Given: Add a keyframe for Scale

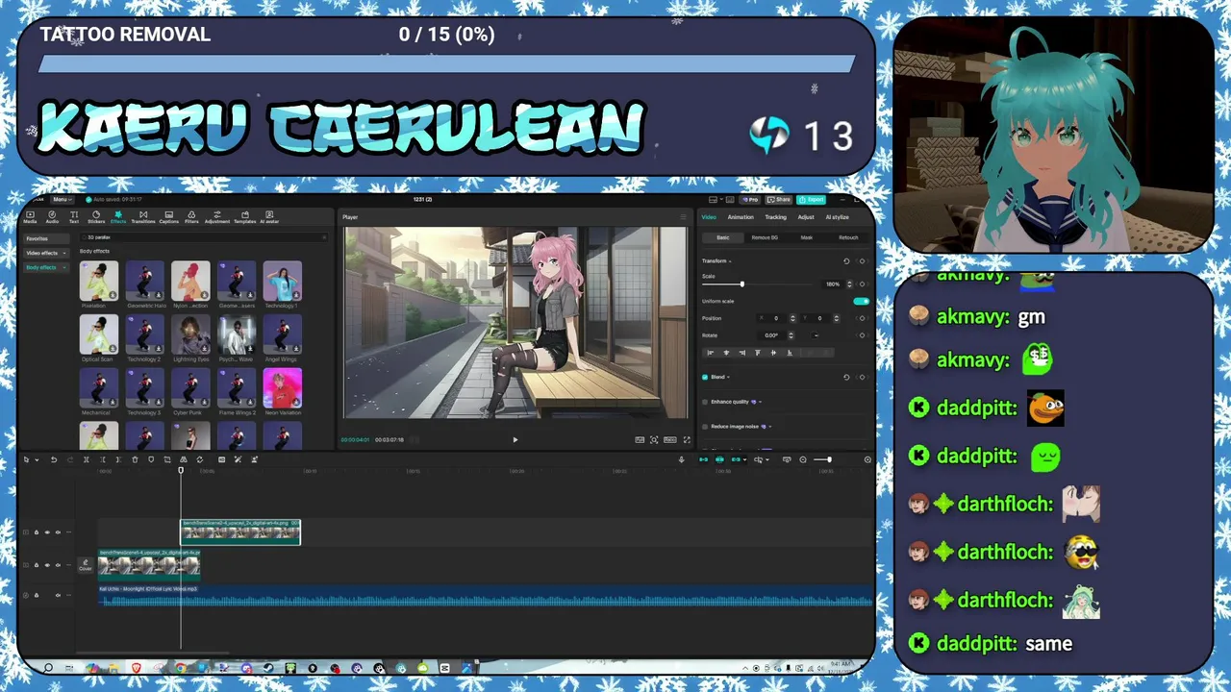Looking at the screenshot, I should click(x=862, y=284).
